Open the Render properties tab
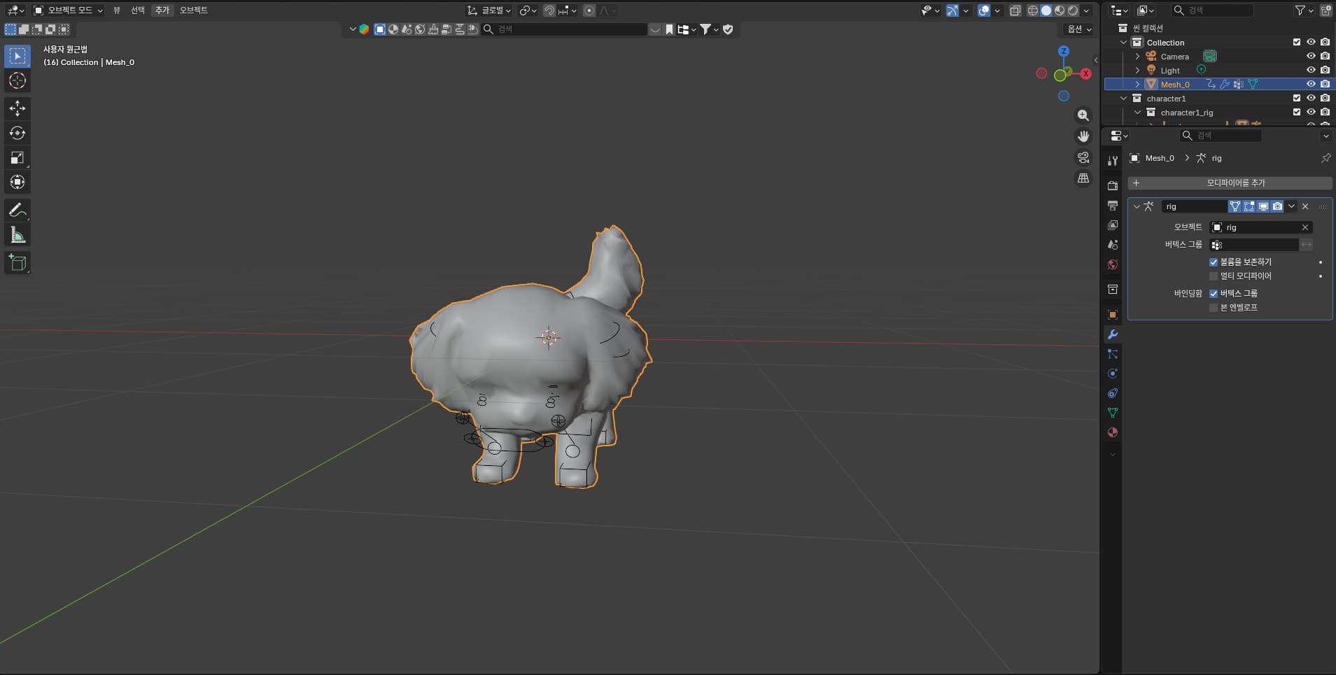 (1113, 185)
